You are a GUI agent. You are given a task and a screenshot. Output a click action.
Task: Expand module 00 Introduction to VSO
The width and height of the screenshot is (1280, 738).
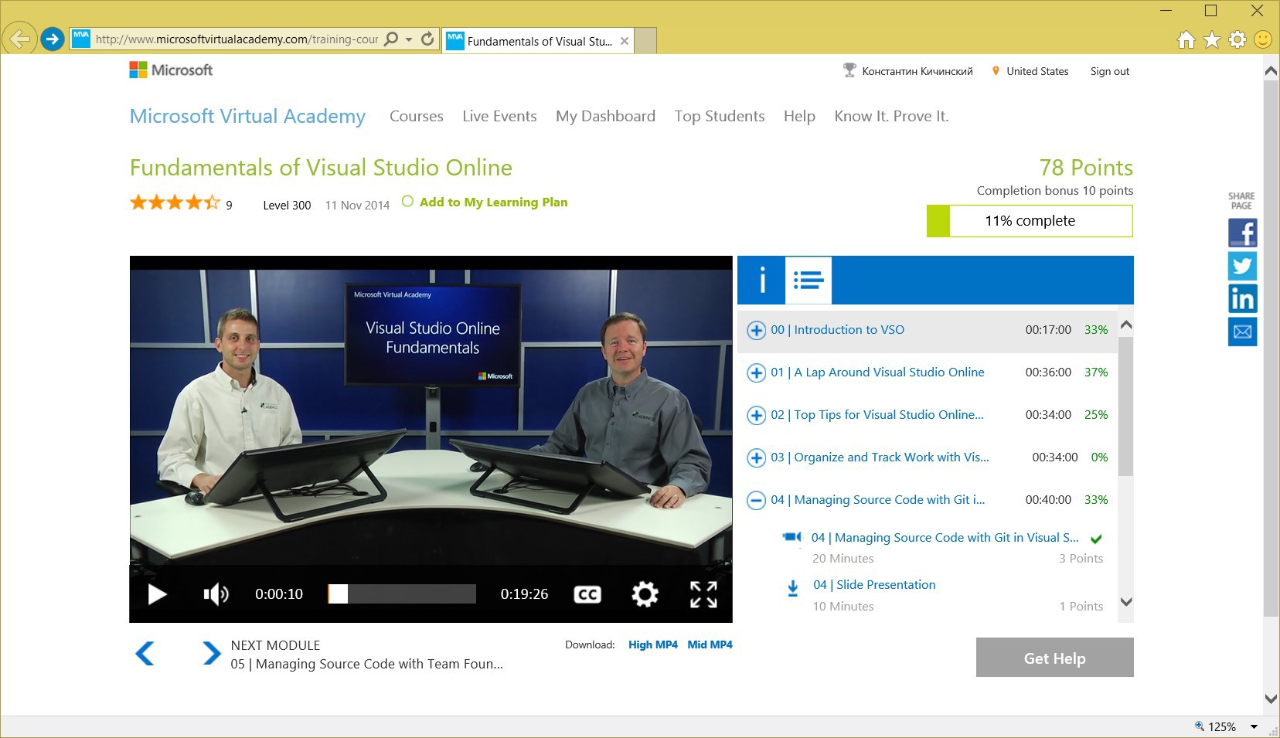pyautogui.click(x=756, y=330)
